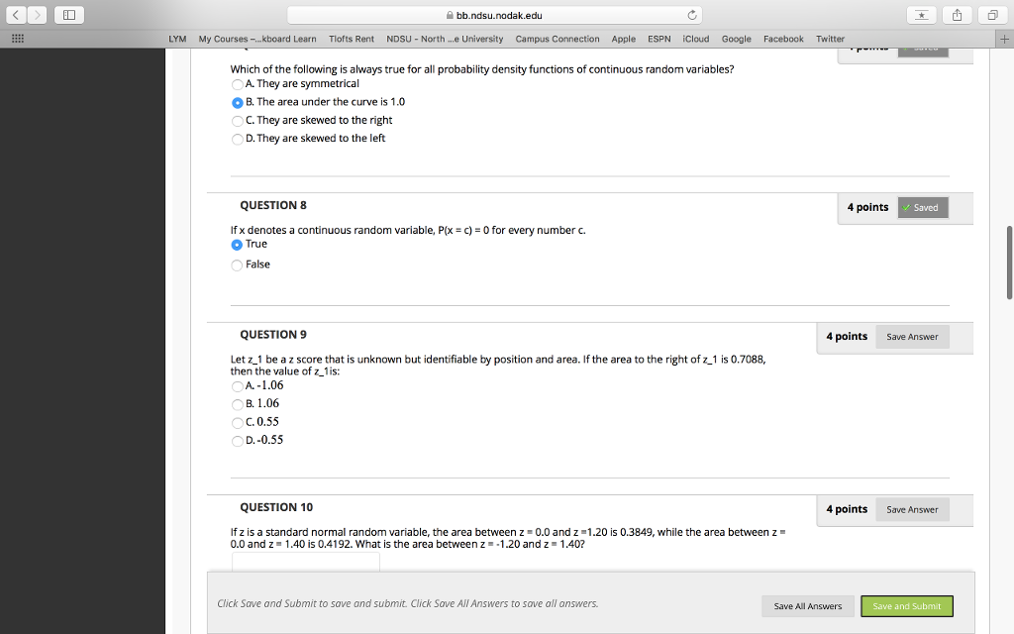Click the page vertical scrollbar thumb
This screenshot has width=1014, height=634.
click(x=1009, y=262)
